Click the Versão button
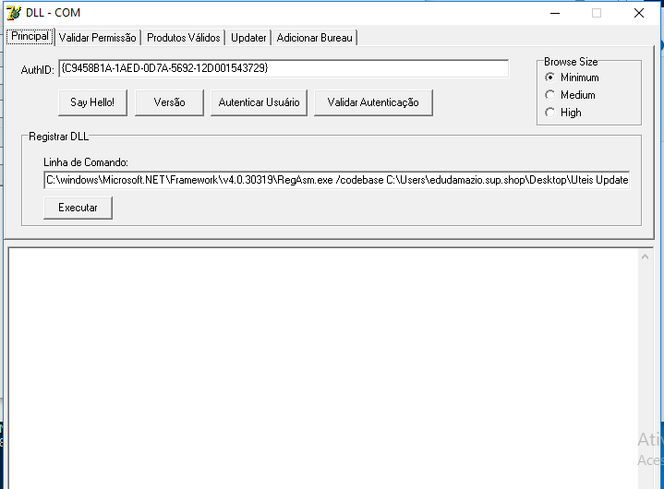This screenshot has width=664, height=489. click(x=169, y=102)
